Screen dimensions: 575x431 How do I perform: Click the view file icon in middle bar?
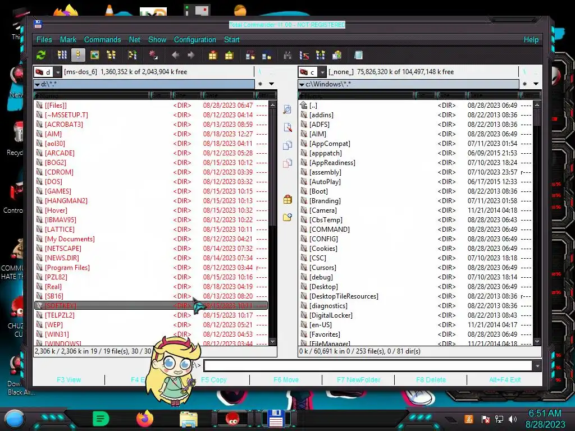click(x=287, y=109)
